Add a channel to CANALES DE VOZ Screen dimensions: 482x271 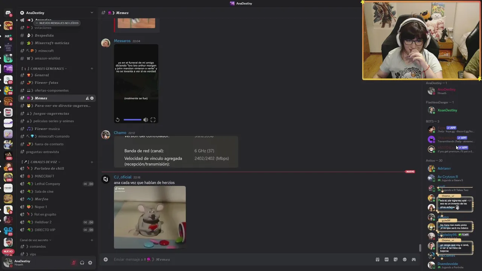(x=92, y=162)
